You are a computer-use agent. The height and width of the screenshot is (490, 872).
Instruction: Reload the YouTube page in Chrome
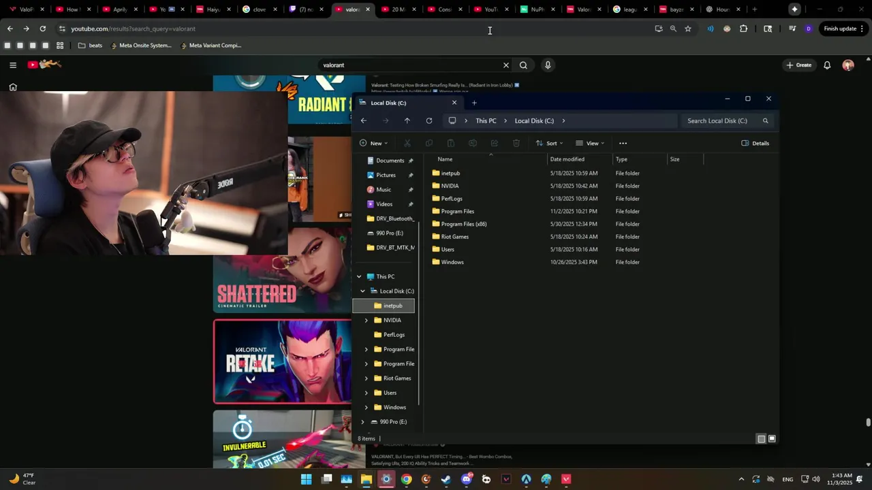pyautogui.click(x=43, y=29)
